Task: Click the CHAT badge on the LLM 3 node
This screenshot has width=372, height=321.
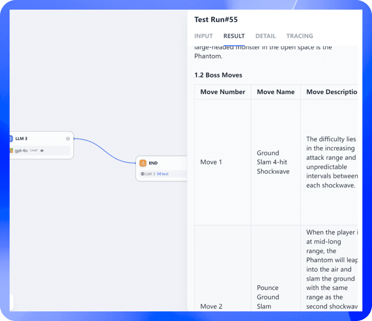Action: [x=34, y=151]
